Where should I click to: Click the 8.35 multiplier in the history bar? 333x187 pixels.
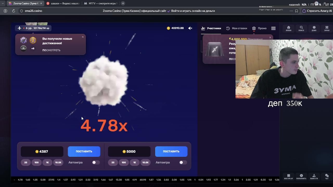(x=263, y=180)
